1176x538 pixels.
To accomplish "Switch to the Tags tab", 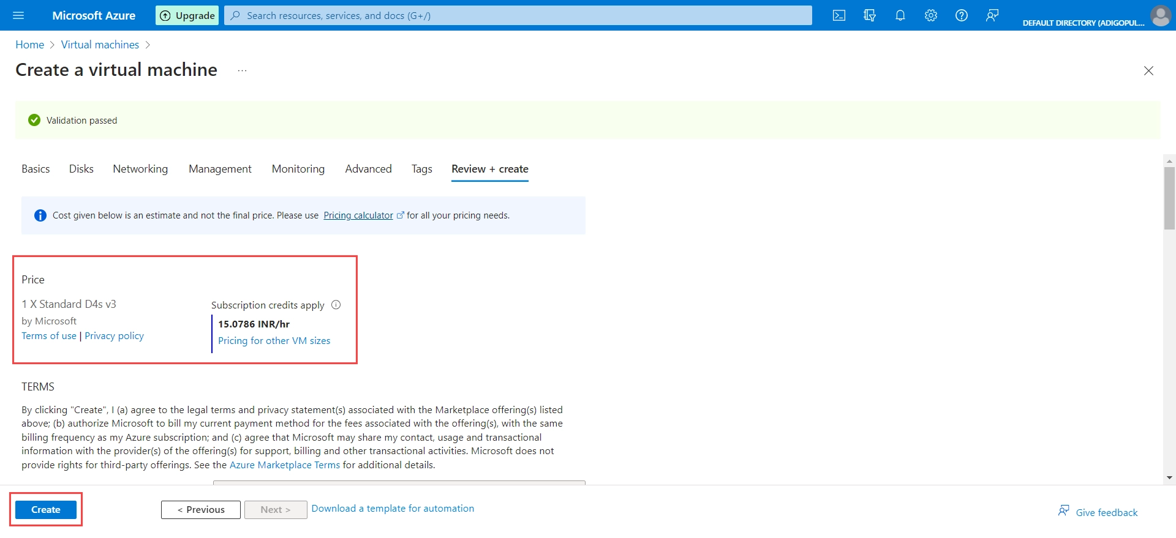I will click(x=422, y=169).
